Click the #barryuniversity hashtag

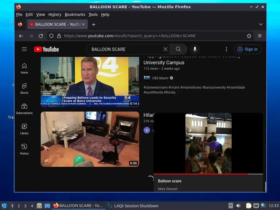point(214,87)
